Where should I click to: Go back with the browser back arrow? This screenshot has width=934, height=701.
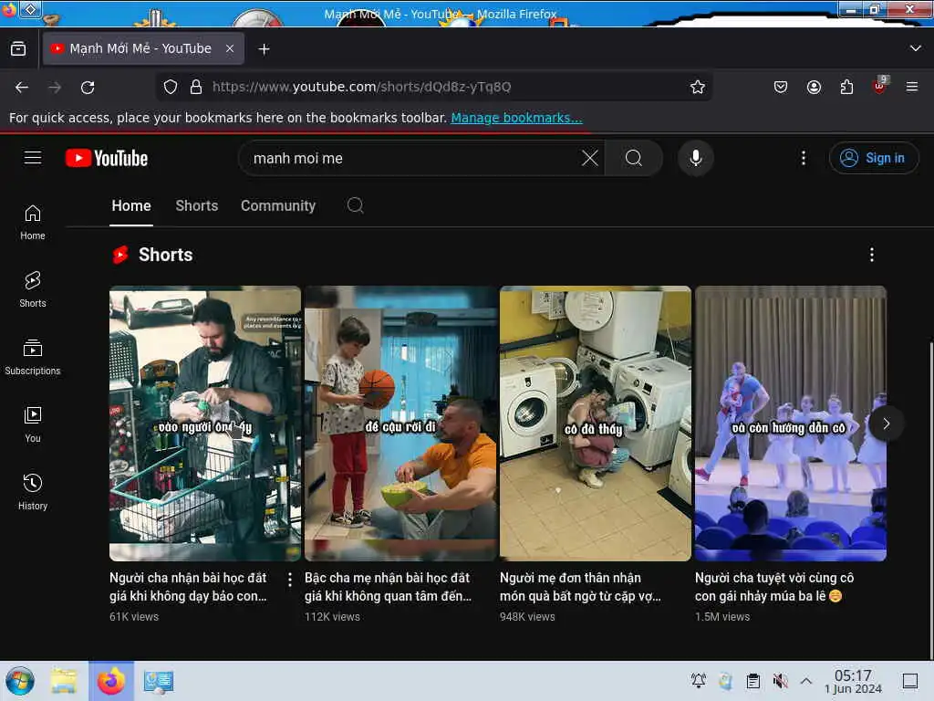point(22,87)
